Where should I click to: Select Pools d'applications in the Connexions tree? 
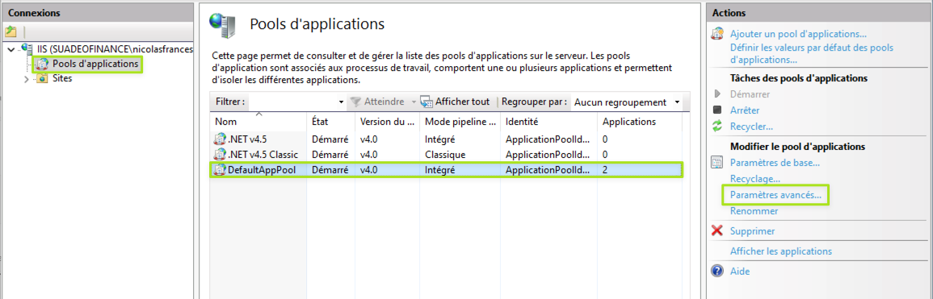(95, 64)
